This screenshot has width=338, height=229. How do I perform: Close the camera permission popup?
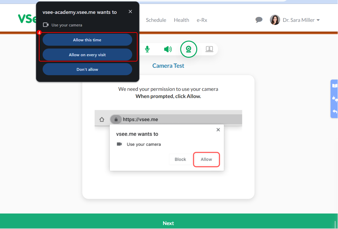130,12
